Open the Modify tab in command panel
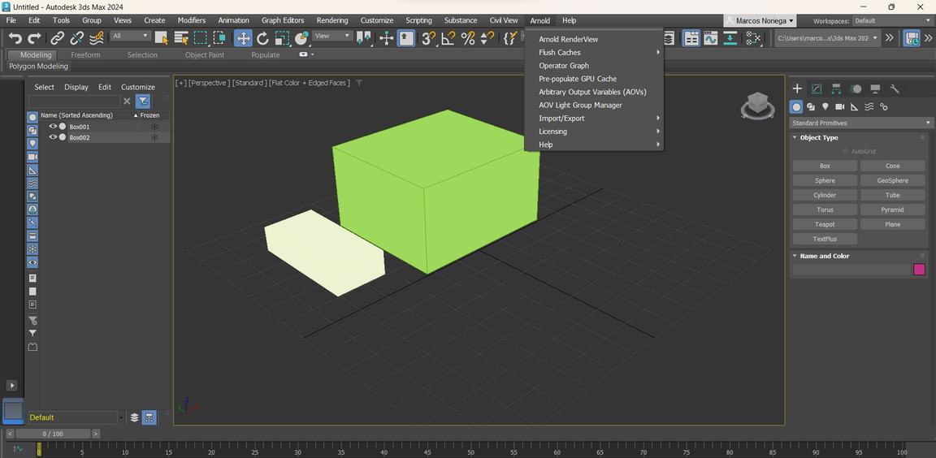Screen dimensions: 936x458 tap(817, 89)
